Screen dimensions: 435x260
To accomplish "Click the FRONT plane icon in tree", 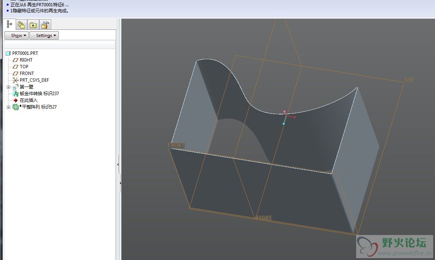I will tap(16, 73).
